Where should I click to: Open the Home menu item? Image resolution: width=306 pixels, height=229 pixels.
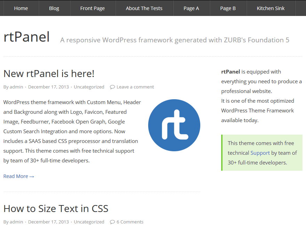21,8
